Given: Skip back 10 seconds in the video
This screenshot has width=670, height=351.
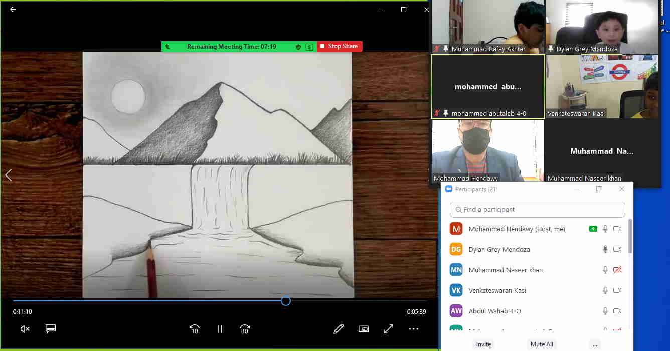Looking at the screenshot, I should click(194, 329).
